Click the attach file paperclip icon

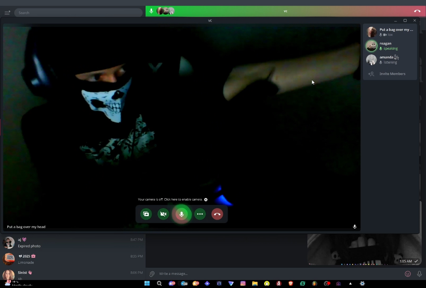(152, 274)
